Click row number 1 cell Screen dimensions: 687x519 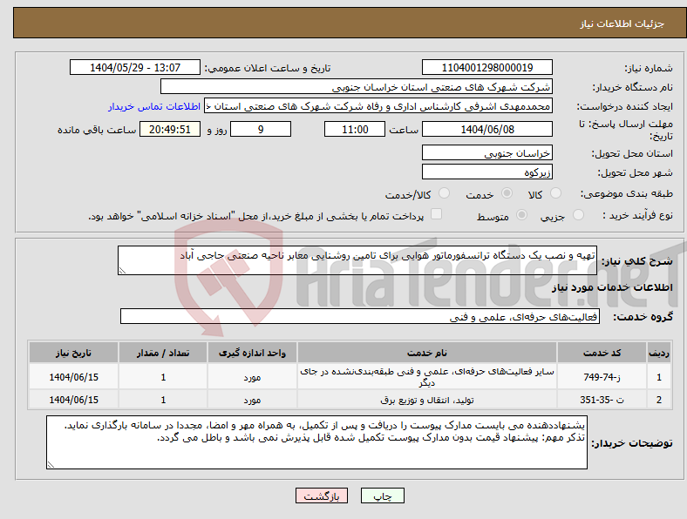tap(659, 377)
